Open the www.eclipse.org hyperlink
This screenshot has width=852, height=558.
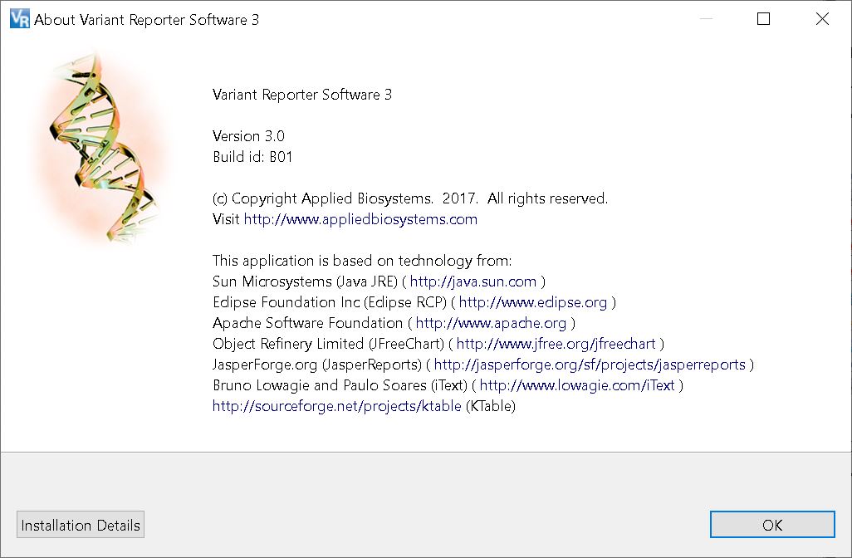(532, 302)
